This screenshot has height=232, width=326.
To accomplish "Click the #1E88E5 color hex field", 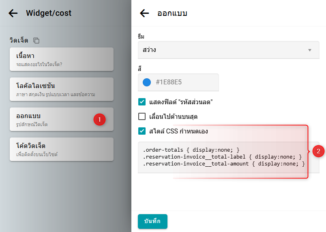I will [184, 82].
